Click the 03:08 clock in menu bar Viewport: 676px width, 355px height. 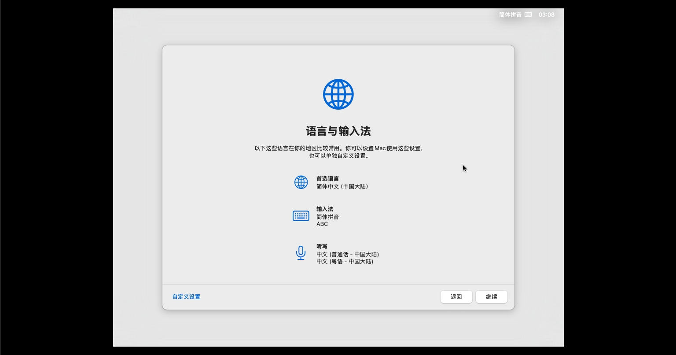547,15
